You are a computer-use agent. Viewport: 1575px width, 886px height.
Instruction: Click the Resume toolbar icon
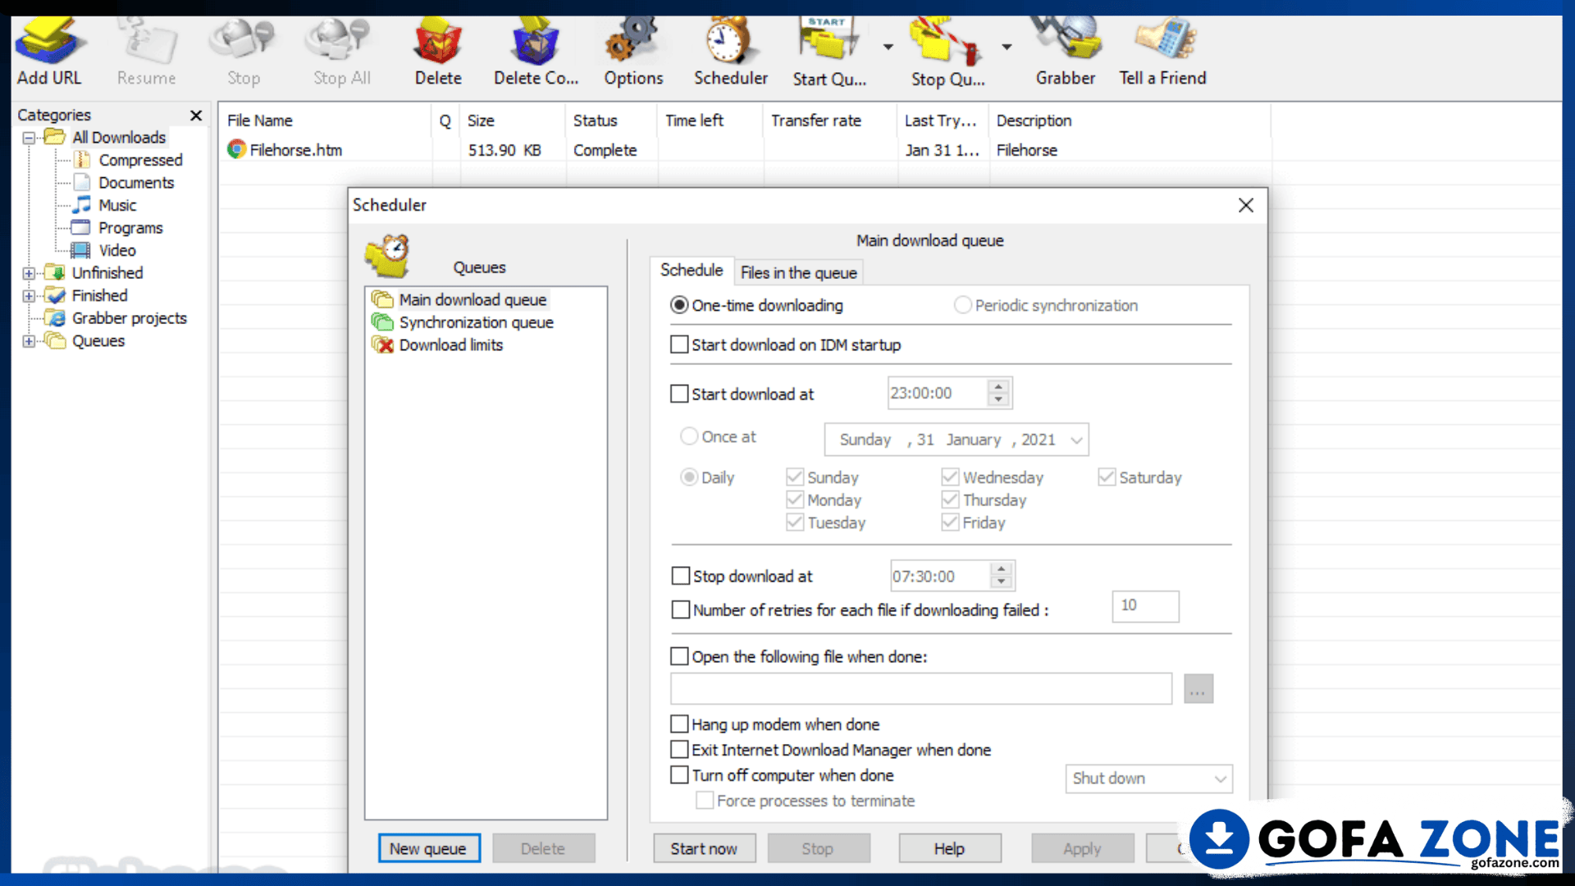(x=146, y=51)
